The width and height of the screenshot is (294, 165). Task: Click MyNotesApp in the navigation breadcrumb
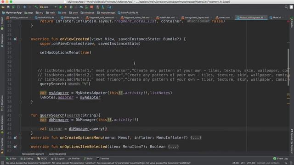pyautogui.click(x=12, y=13)
